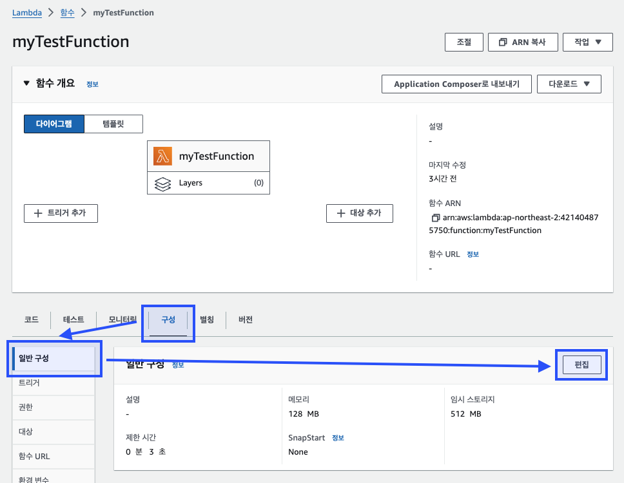Switch to the 버전 tab
This screenshot has width=624, height=483.
tap(246, 319)
